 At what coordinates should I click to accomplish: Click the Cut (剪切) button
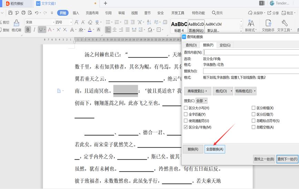point(4,22)
